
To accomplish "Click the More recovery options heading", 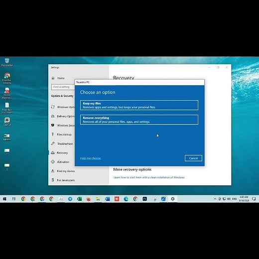I will tap(132, 169).
